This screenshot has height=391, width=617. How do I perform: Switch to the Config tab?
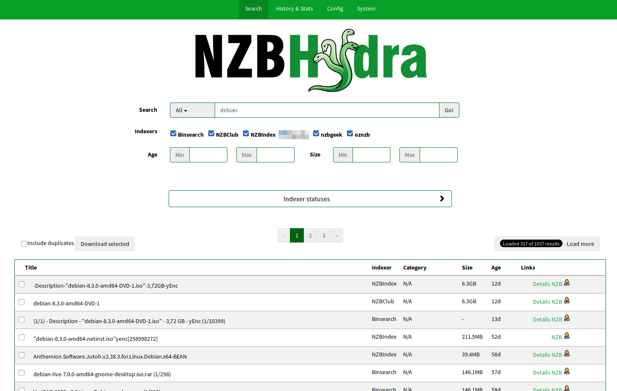coord(335,9)
